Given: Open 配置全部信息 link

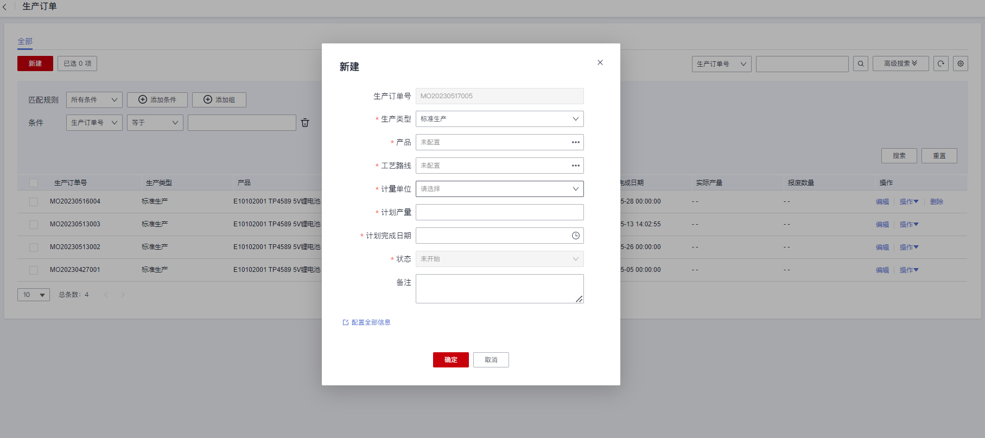Looking at the screenshot, I should 367,322.
